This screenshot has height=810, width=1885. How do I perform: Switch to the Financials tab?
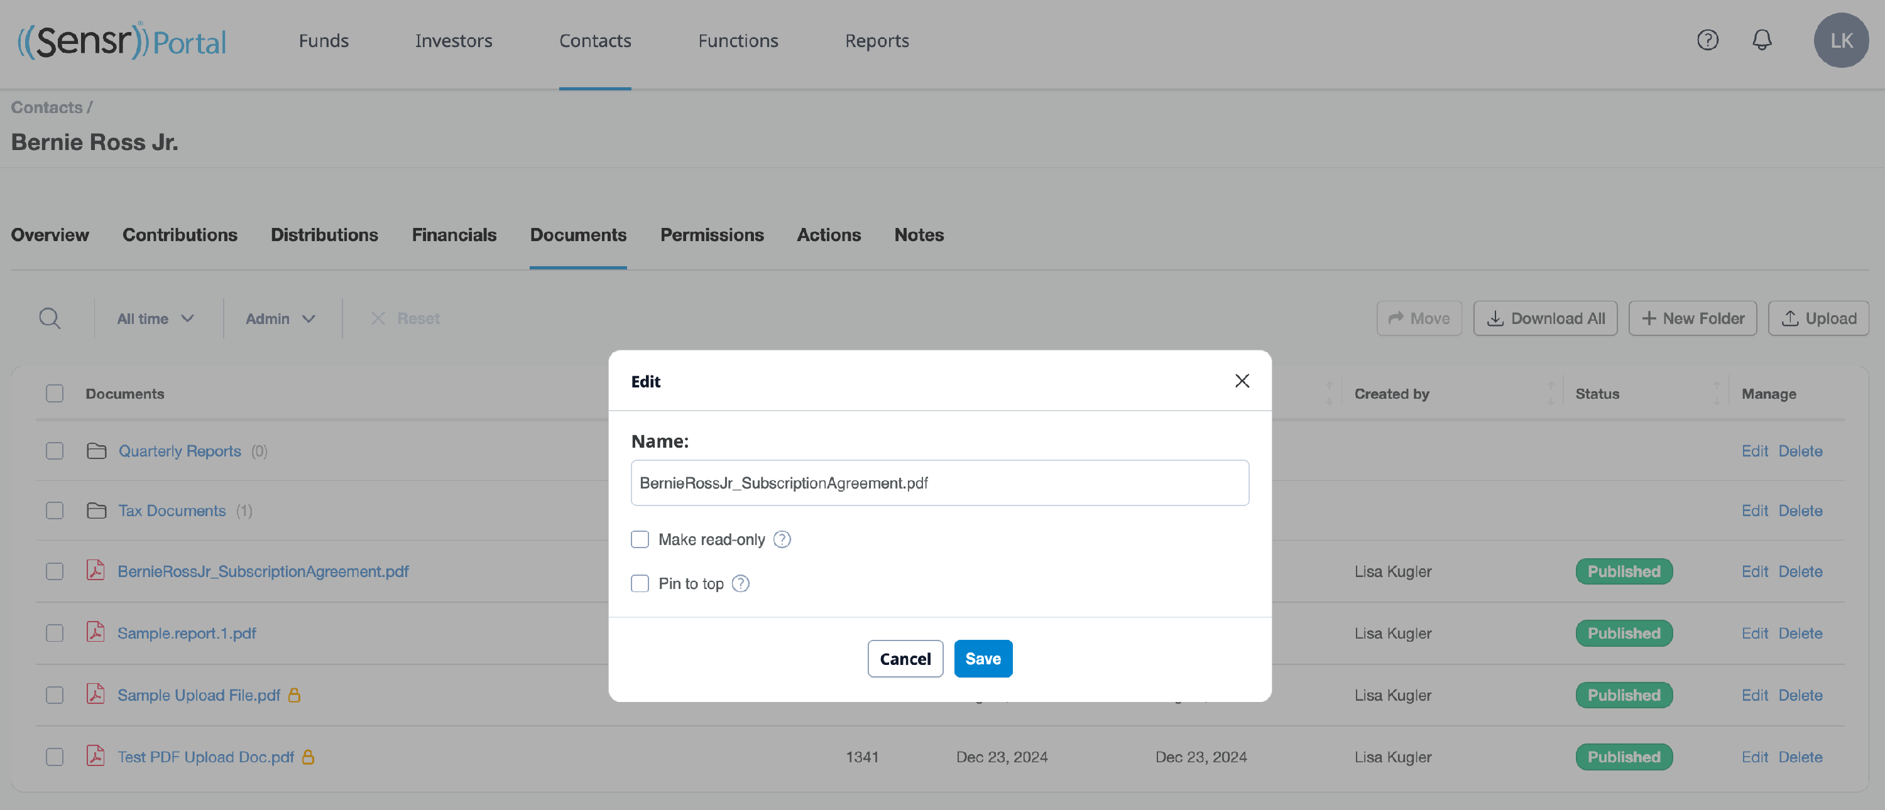tap(454, 235)
